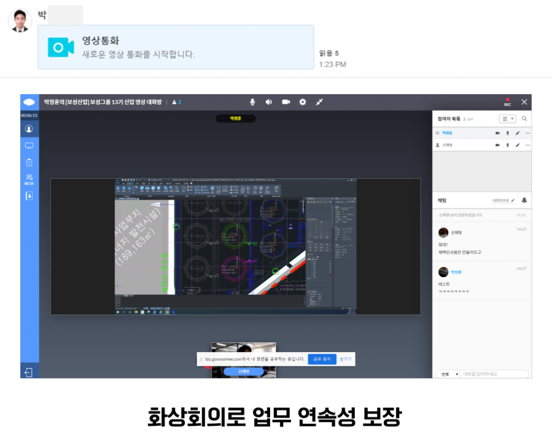Viewport: 552px width, 443px height.
Task: Mute the microphone in the top toolbar
Action: tap(252, 102)
